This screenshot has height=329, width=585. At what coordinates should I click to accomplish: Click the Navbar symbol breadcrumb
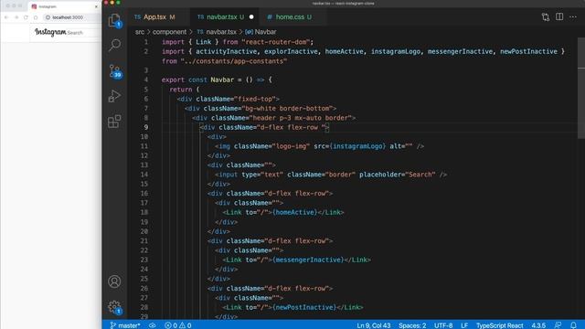(x=261, y=32)
